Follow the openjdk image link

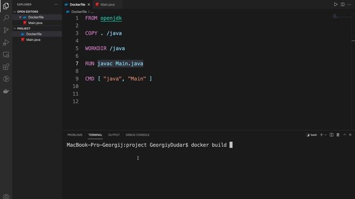tap(111, 18)
